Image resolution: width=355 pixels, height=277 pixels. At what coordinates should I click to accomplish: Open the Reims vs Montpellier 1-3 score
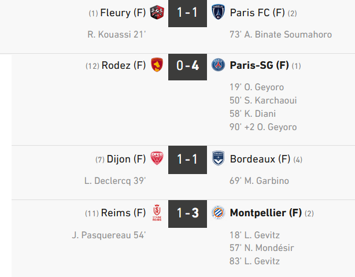click(x=187, y=213)
